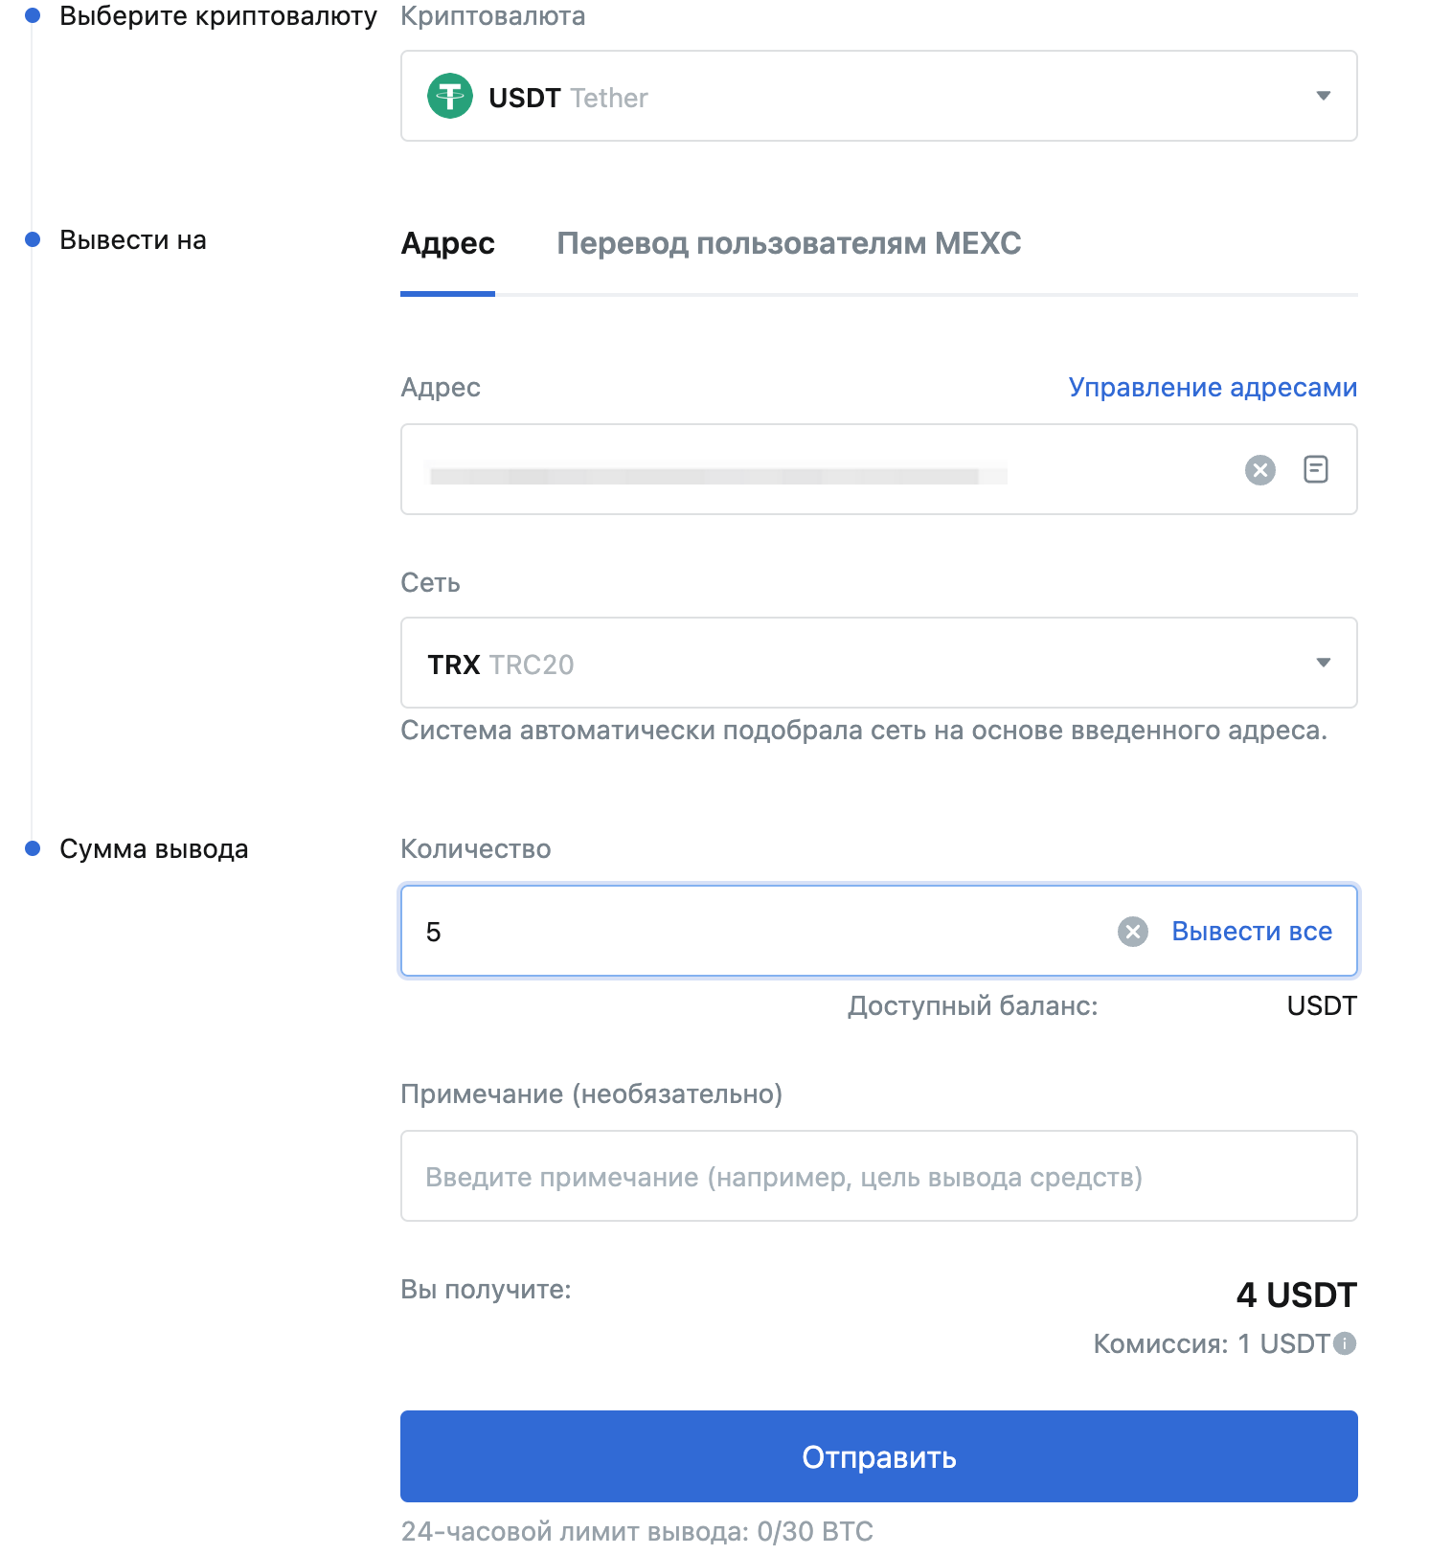Click the Комиссия: 1 USDT text
The image size is (1429, 1555).
pos(1212,1344)
